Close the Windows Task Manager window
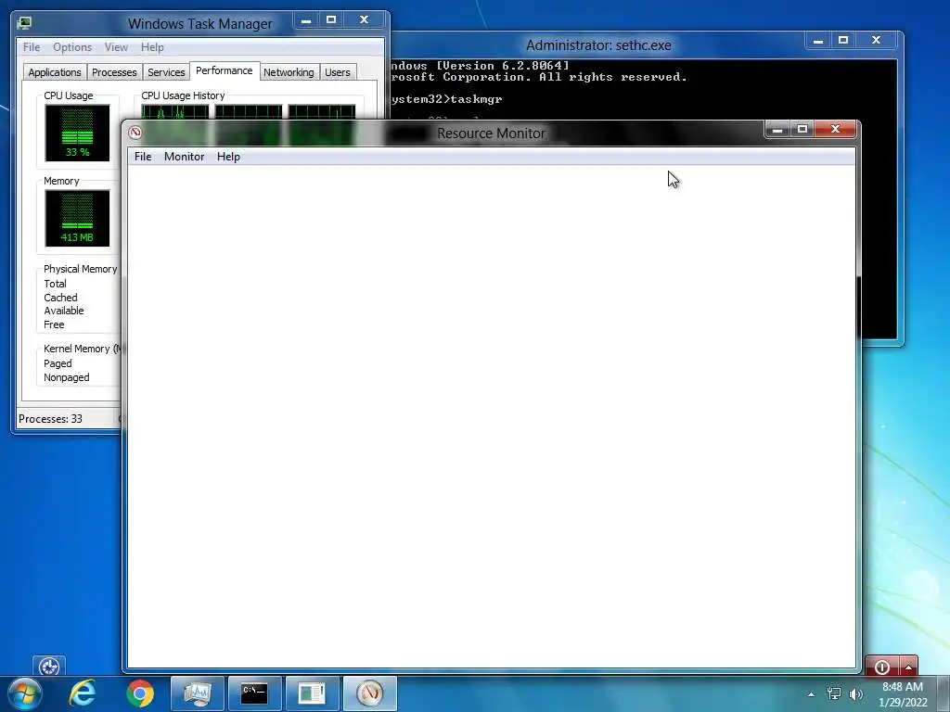This screenshot has width=950, height=712. [364, 20]
